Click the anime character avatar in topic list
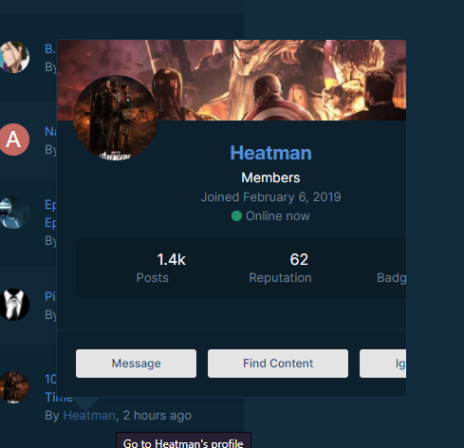Screen dimensions: 464x448 point(13,57)
